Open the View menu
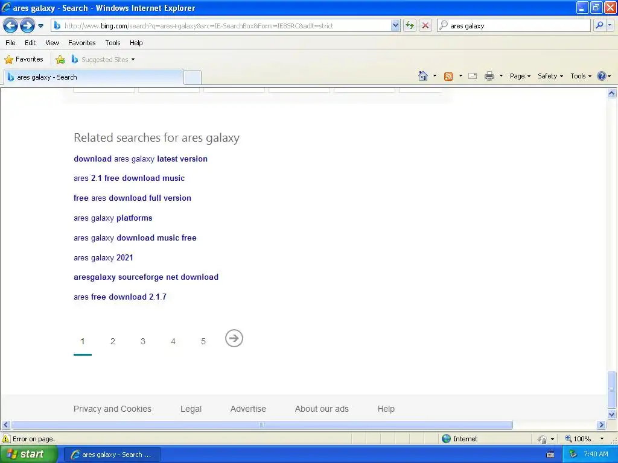Image resolution: width=618 pixels, height=463 pixels. [x=52, y=43]
